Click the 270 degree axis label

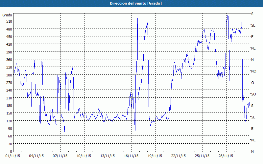(x=9, y=83)
